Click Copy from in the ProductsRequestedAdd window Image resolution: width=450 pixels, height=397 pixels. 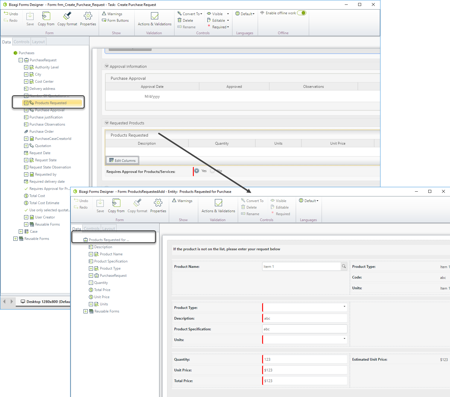116,206
